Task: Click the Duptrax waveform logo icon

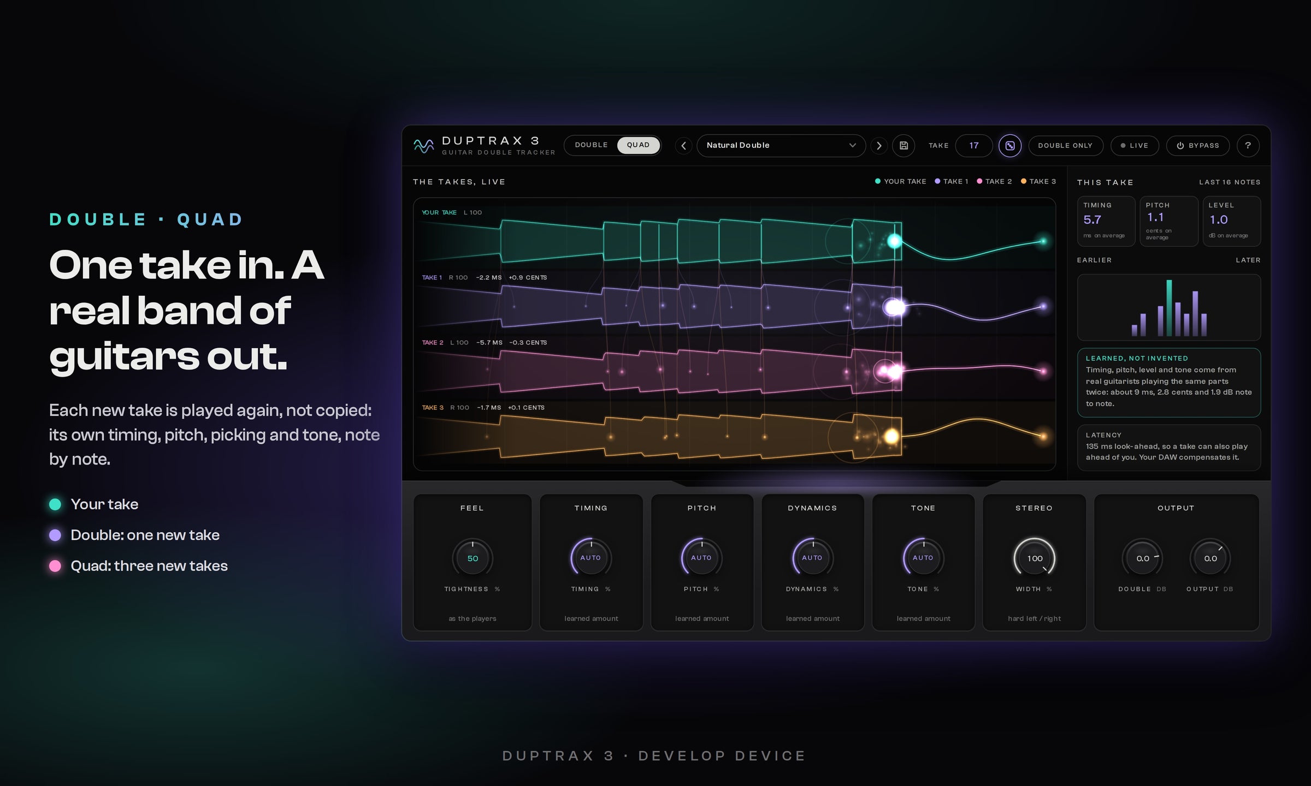Action: tap(423, 146)
